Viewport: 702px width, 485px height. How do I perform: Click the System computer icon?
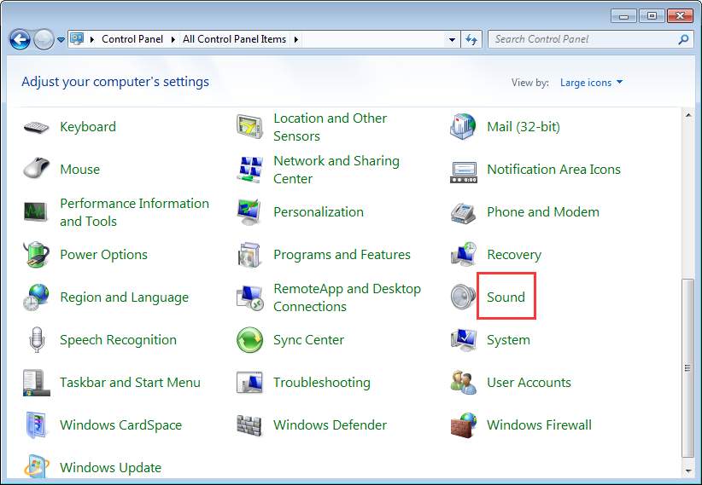click(464, 340)
